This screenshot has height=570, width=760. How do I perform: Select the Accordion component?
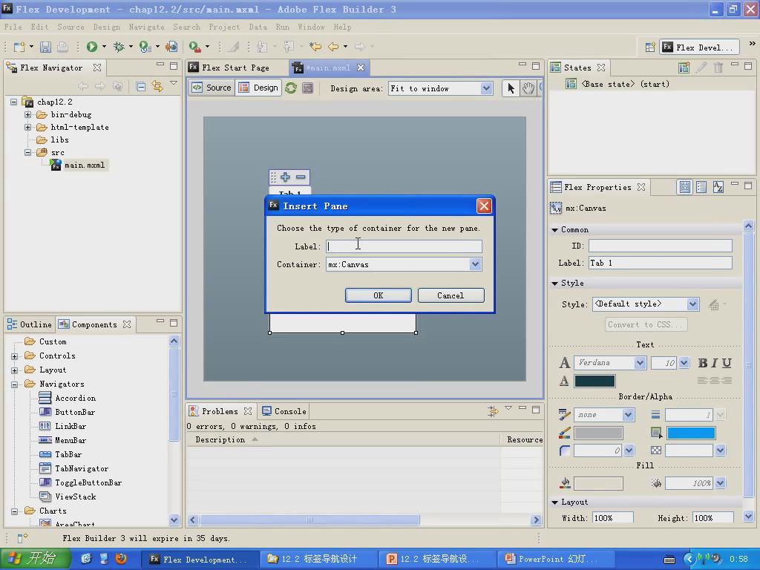click(68, 398)
